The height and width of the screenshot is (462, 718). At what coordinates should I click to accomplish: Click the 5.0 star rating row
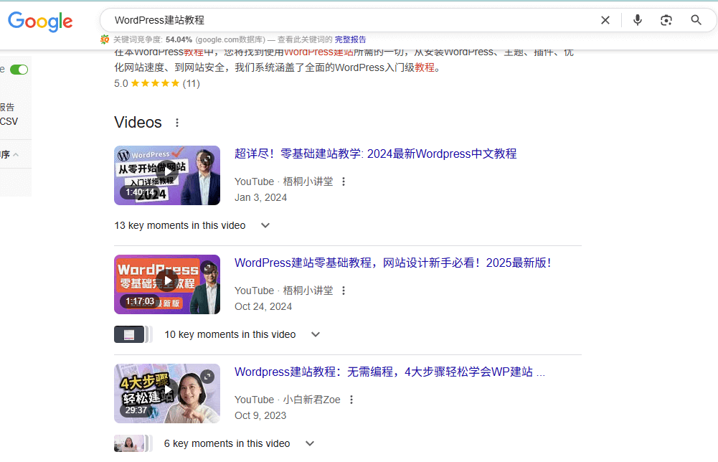click(x=157, y=83)
